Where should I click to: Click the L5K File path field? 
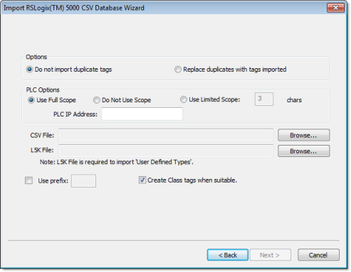166,151
